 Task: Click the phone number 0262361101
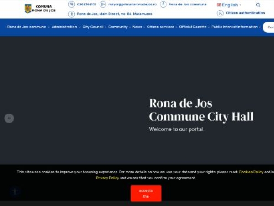point(86,5)
